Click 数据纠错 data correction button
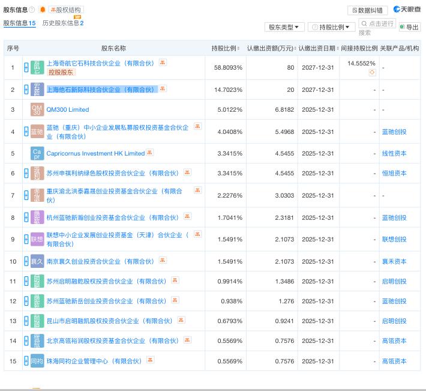 367,10
